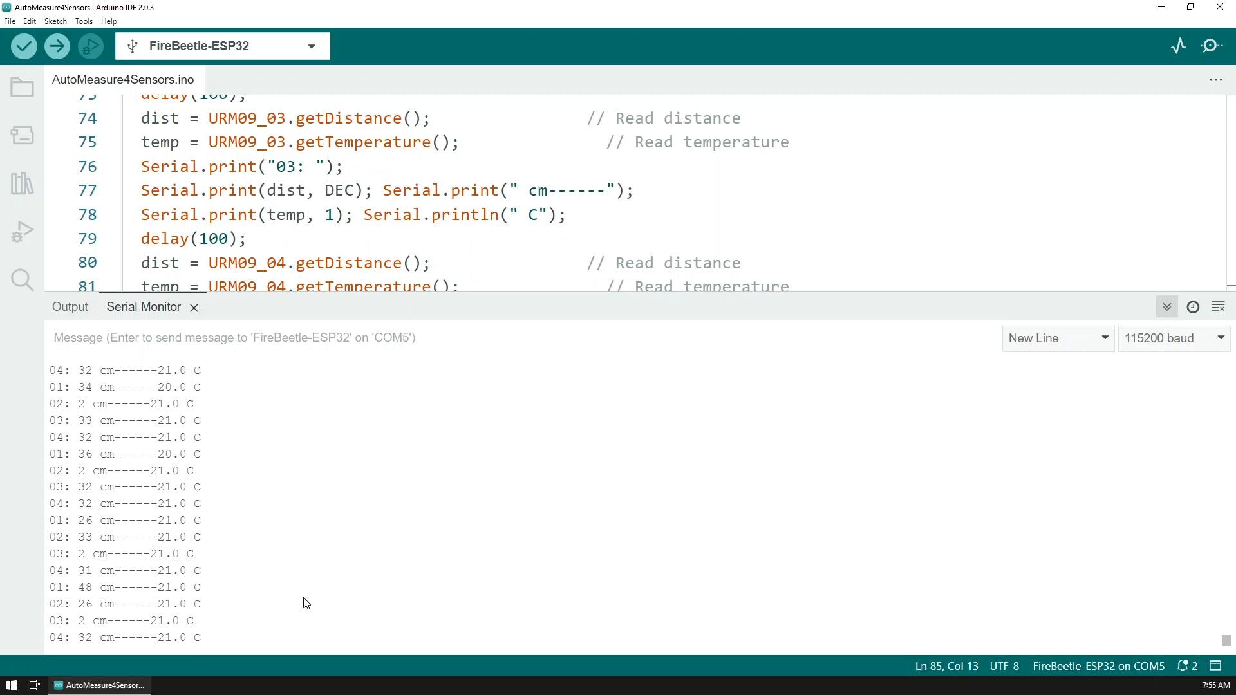Click Ln 85, Col 13 cursor position
The height and width of the screenshot is (695, 1236).
pyautogui.click(x=946, y=666)
